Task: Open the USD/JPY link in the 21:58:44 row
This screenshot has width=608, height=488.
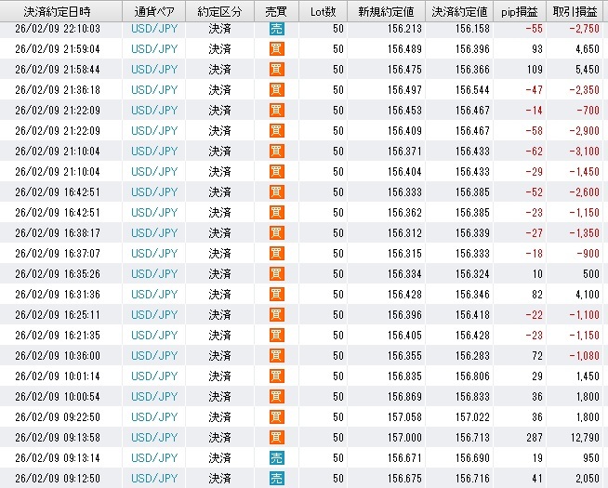Action: pos(154,70)
